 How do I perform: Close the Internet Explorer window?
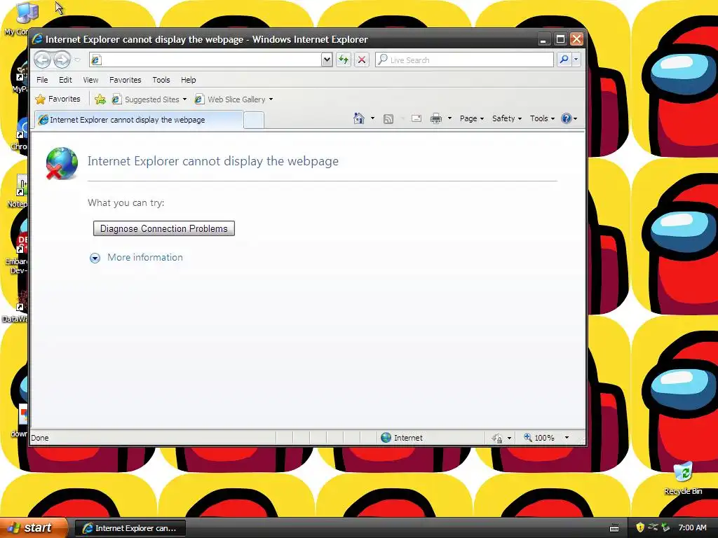click(x=576, y=39)
